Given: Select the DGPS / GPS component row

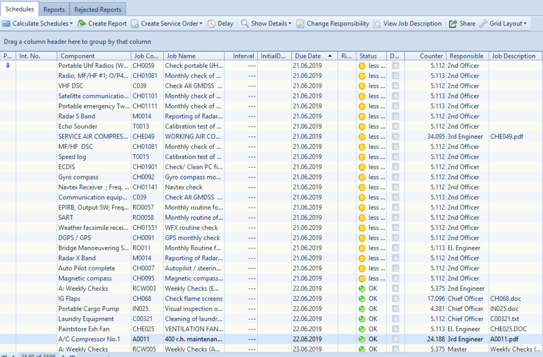Looking at the screenshot, I should pyautogui.click(x=271, y=238).
